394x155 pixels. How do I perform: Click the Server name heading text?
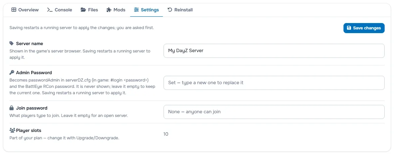click(29, 43)
